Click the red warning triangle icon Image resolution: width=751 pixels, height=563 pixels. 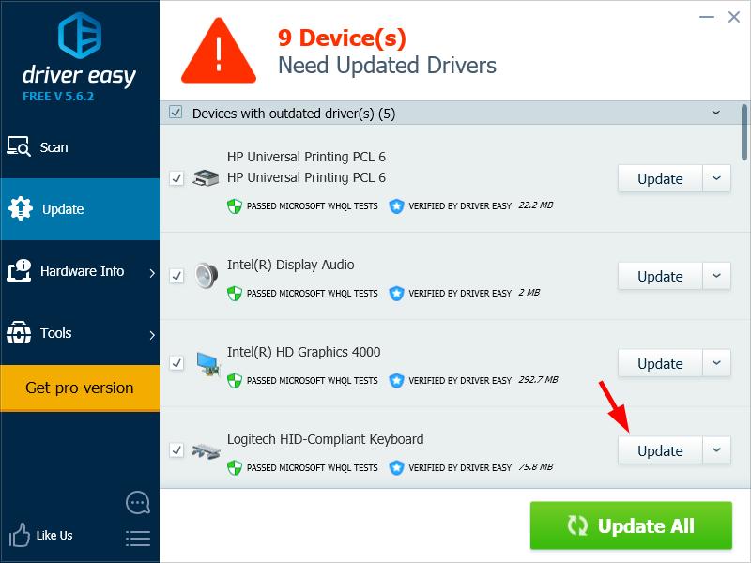219,51
